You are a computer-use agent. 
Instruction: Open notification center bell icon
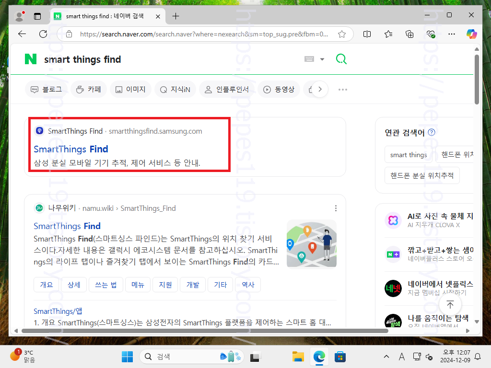478,356
